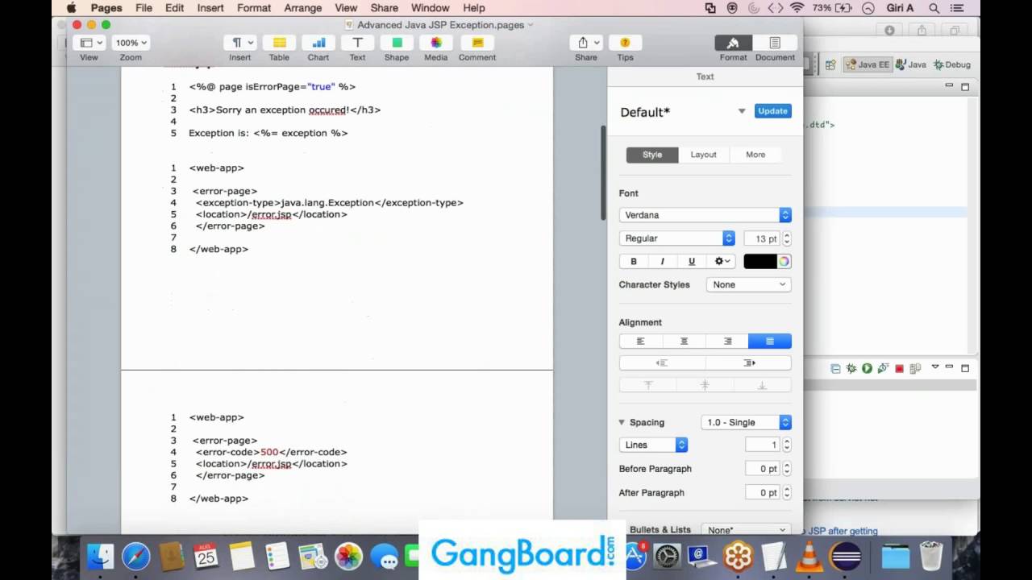
Task: Open the Tips toolbar icon
Action: 625,43
